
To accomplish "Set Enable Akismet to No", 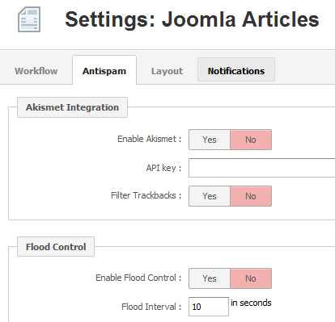I will (251, 140).
